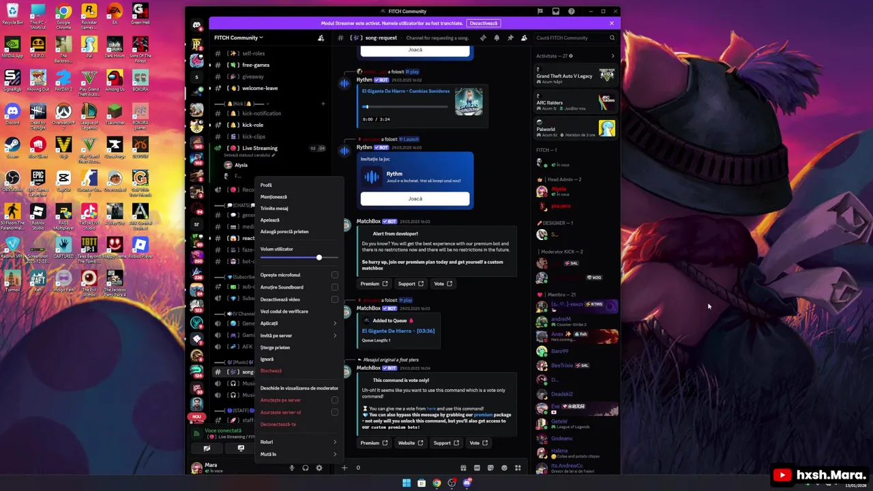Open the free-games channel
Screen dimensions: 873x491
point(256,65)
